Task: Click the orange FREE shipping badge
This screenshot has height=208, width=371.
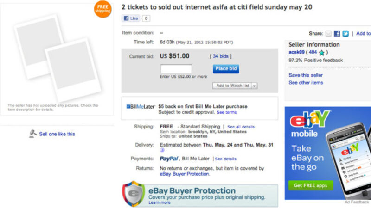Action: click(x=102, y=9)
